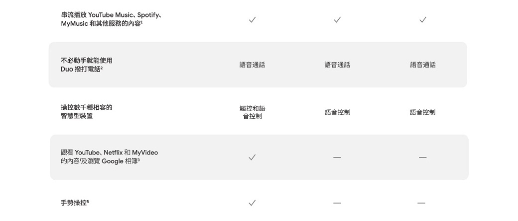518x221 pixels.
Task: Click the 操控數千種相容的智慧型裝置 label
Action: click(87, 112)
